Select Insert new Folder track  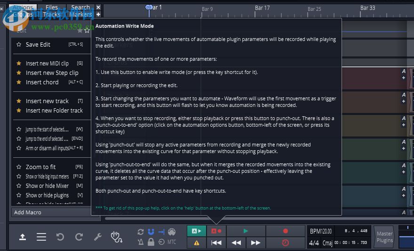(x=51, y=111)
